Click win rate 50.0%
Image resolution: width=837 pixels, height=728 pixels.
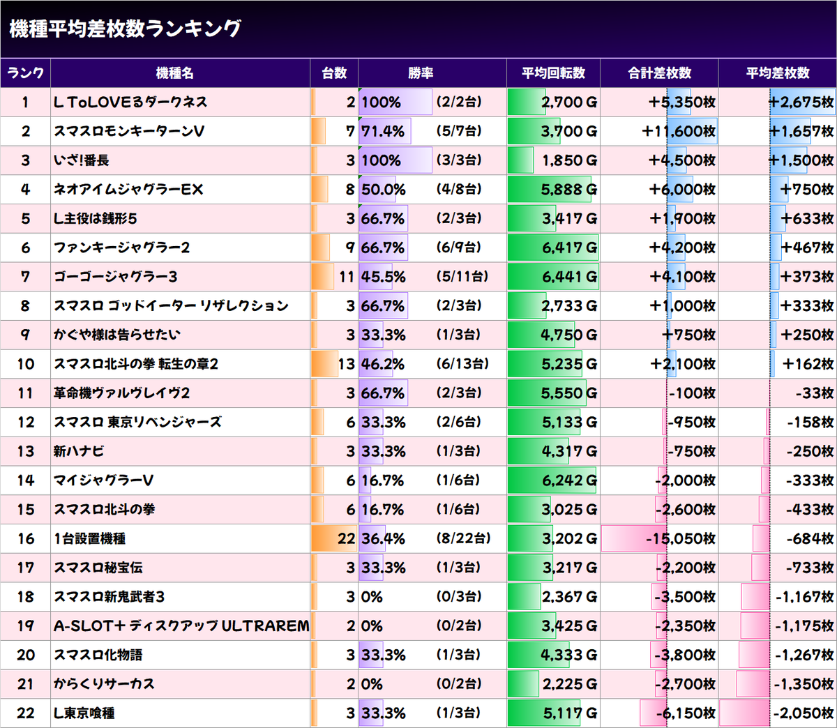tap(384, 190)
